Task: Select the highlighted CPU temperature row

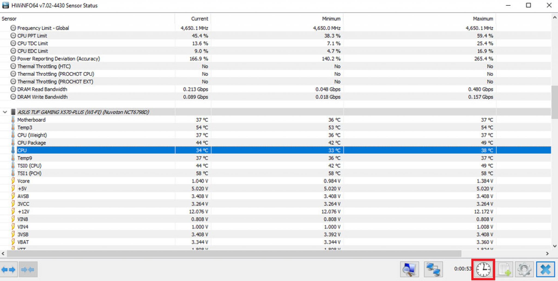Action: 275,150
